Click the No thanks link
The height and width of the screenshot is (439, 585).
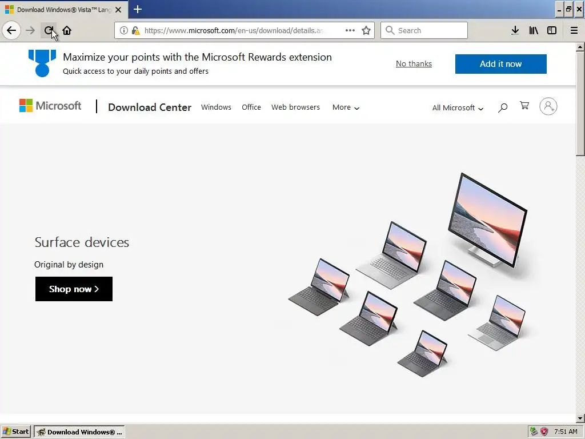414,64
